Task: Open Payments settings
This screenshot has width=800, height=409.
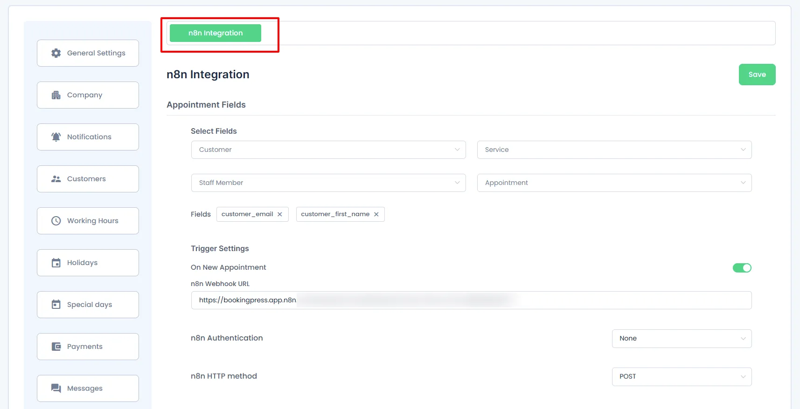Action: click(x=88, y=347)
